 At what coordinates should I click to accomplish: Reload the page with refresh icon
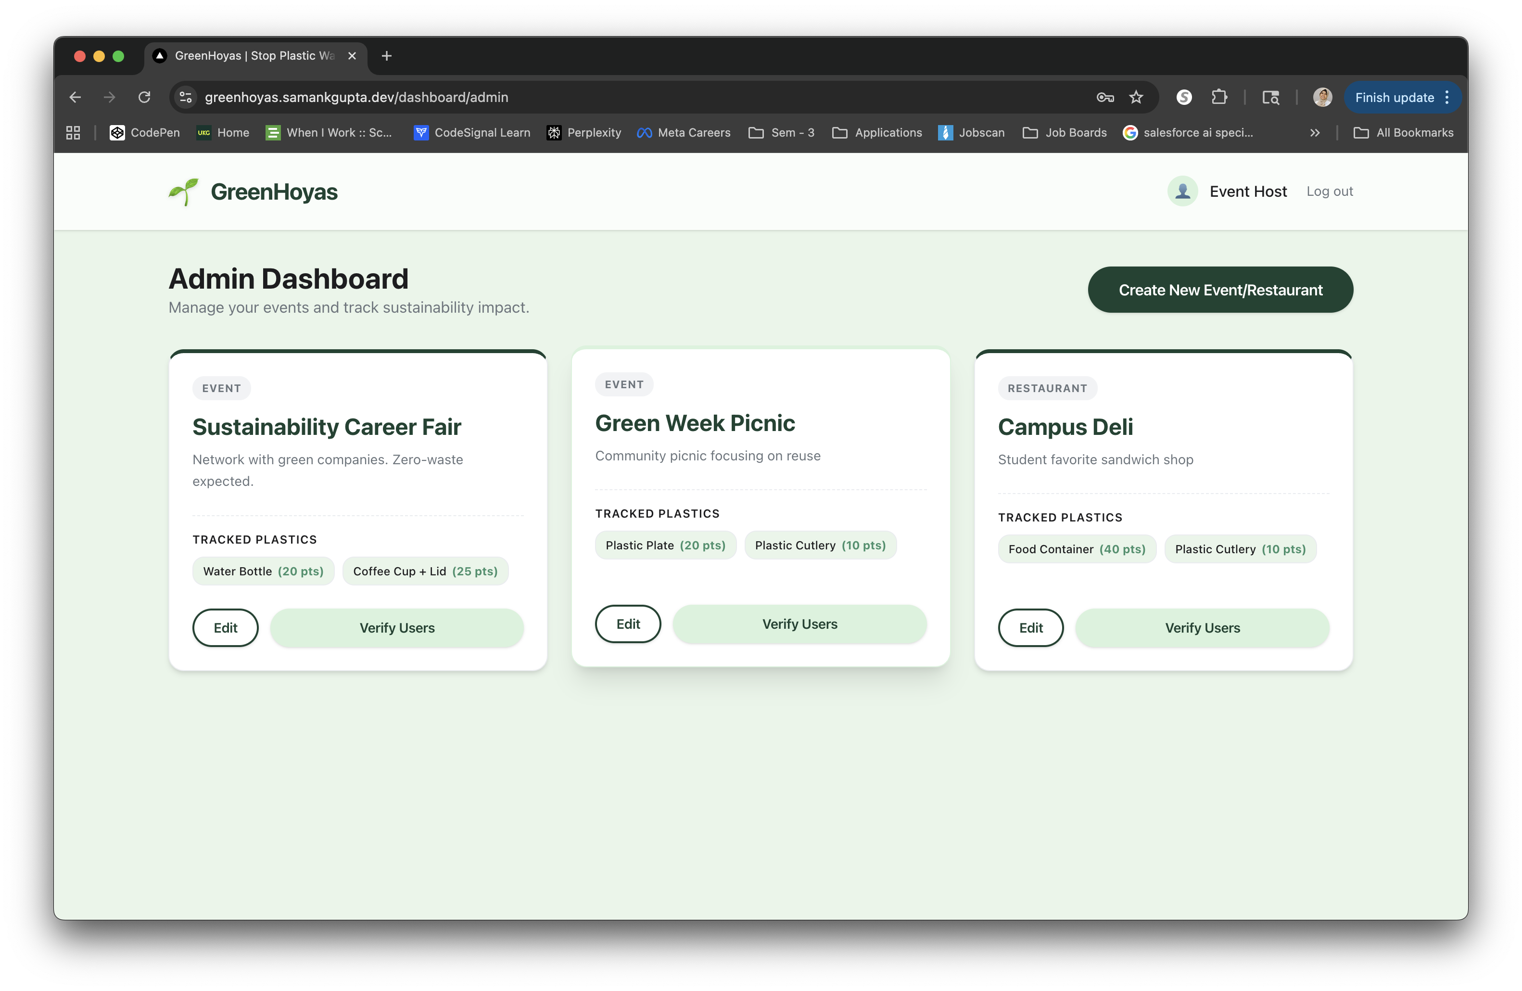(144, 97)
